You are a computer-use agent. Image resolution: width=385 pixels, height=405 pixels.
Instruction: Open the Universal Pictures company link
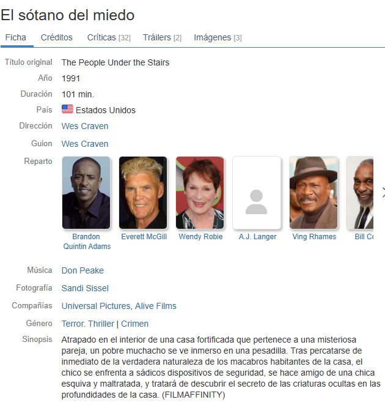click(x=96, y=306)
